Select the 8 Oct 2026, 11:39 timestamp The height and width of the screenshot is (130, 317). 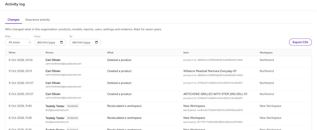[20, 118]
